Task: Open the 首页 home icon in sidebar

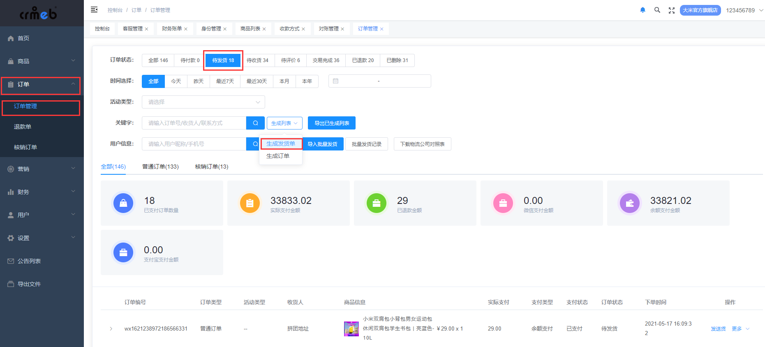Action: tap(11, 38)
